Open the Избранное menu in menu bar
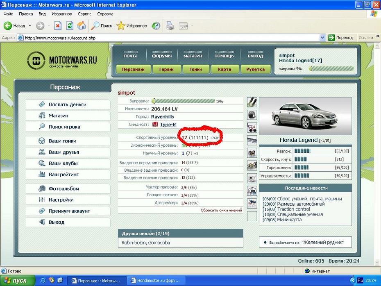The image size is (381, 286). coord(62,14)
